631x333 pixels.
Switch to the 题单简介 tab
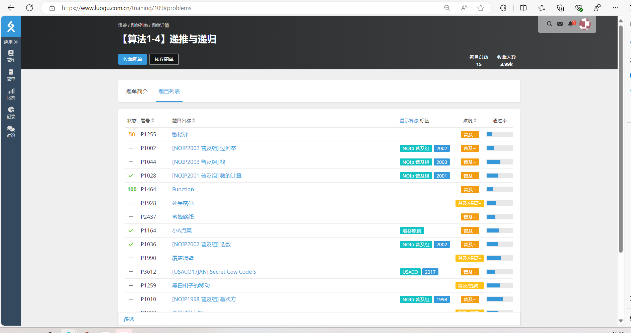pyautogui.click(x=137, y=91)
